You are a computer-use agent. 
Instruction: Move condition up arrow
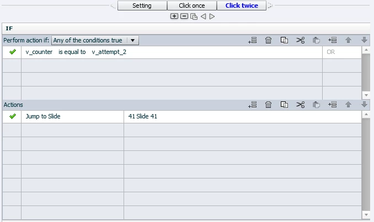[x=348, y=40]
